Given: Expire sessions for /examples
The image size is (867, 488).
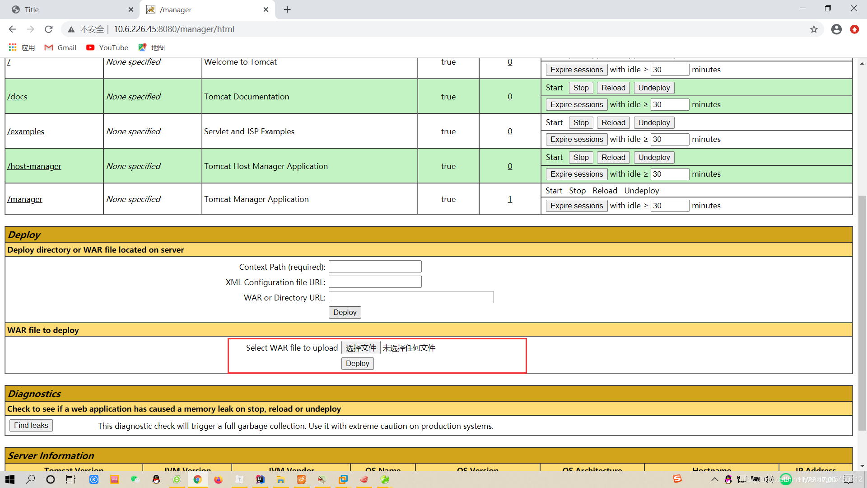Looking at the screenshot, I should point(577,139).
